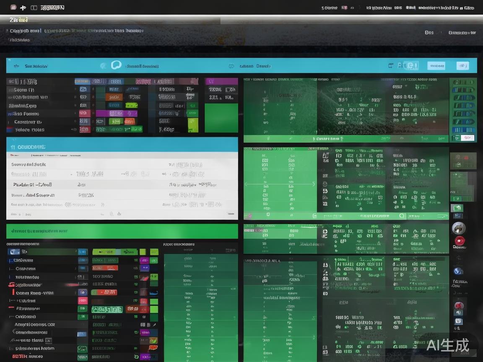This screenshot has height=362, width=483.
Task: Toggle the blue box in the Soum row
Action: [x=83, y=90]
